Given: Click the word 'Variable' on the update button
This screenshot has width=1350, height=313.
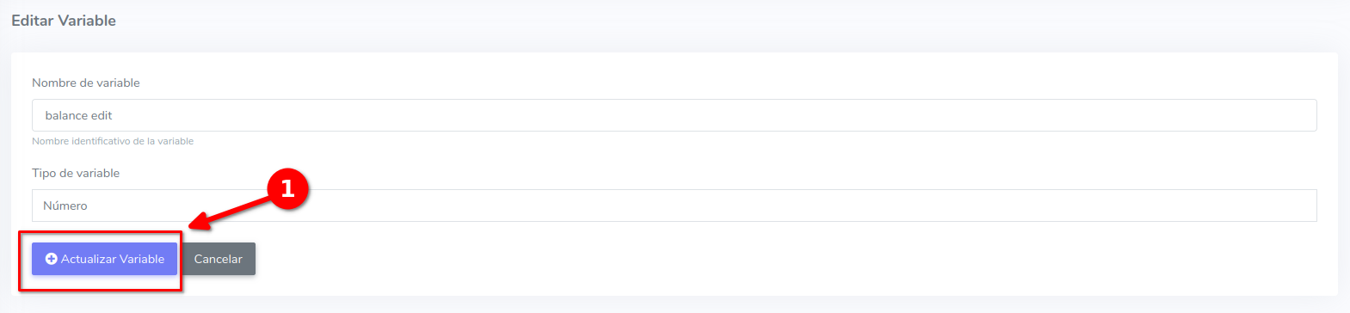Looking at the screenshot, I should [x=142, y=259].
